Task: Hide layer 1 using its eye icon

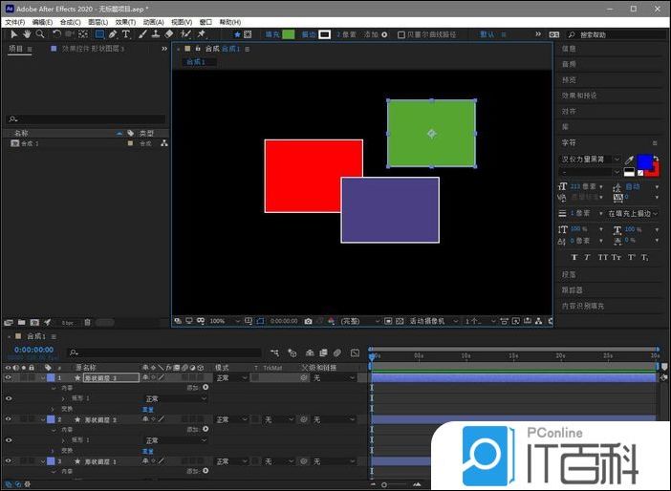Action: [9, 378]
